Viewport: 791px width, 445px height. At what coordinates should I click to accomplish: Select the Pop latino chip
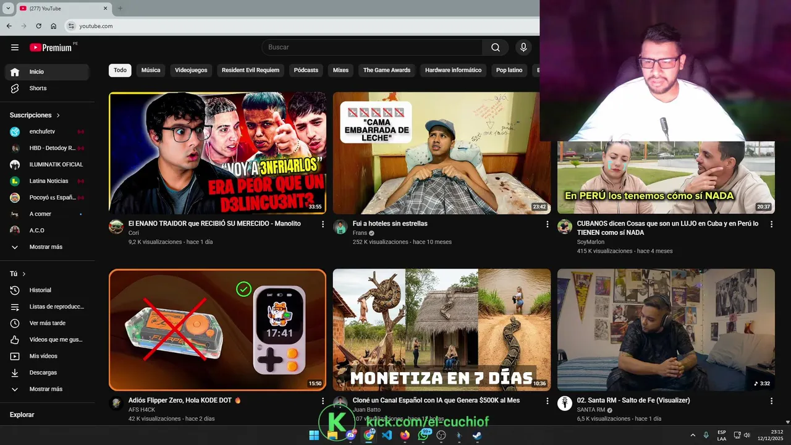[509, 70]
